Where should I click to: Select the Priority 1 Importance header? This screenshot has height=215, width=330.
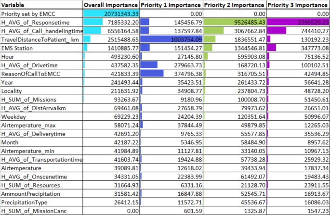coord(171,5)
